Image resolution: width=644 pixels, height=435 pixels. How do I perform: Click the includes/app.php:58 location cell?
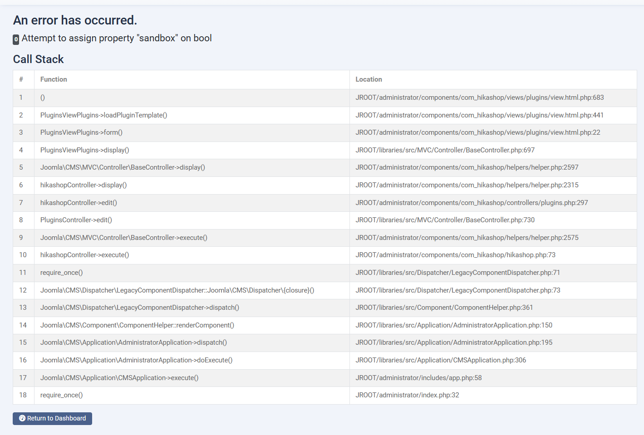(418, 378)
